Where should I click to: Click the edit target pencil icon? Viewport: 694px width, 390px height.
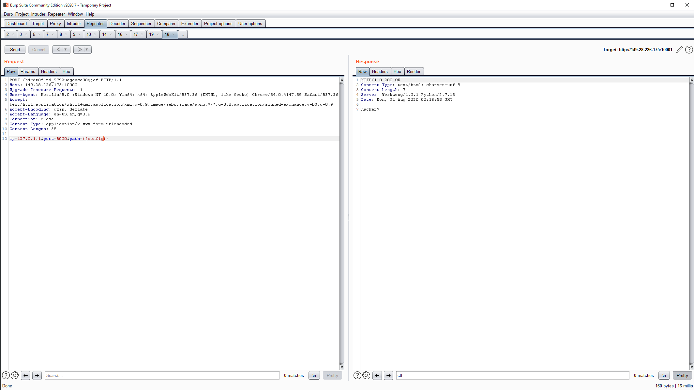(679, 50)
